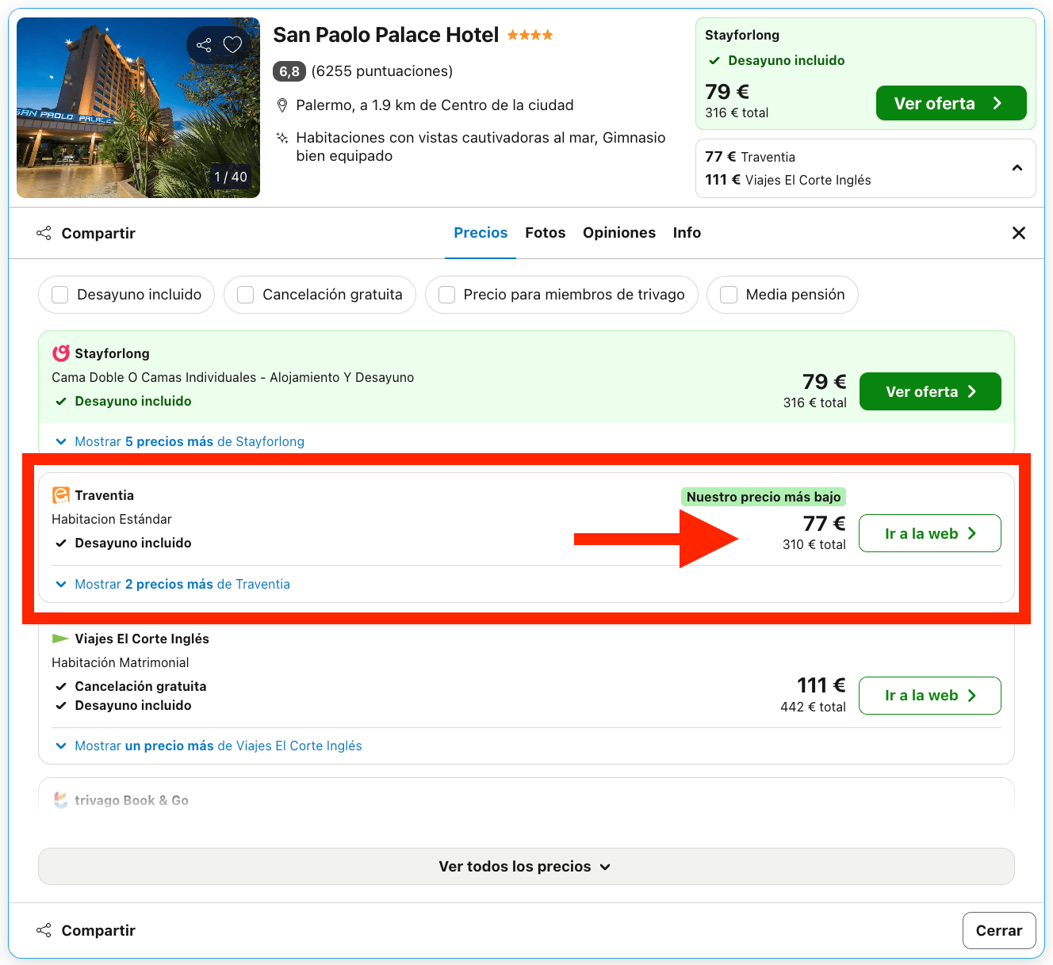Click the location pin icon beside Palermo
The image size is (1053, 965).
(x=281, y=105)
